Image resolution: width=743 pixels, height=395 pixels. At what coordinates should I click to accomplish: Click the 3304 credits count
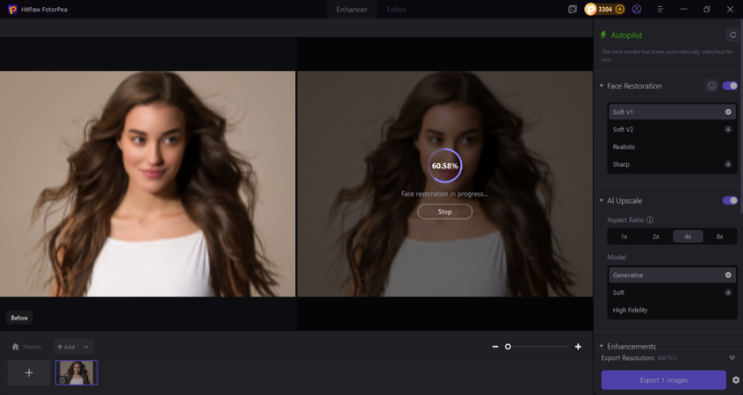pyautogui.click(x=605, y=9)
